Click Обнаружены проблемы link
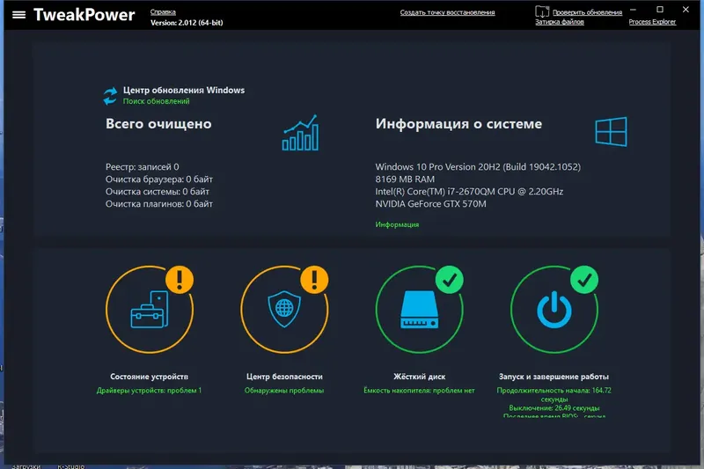 (x=284, y=391)
